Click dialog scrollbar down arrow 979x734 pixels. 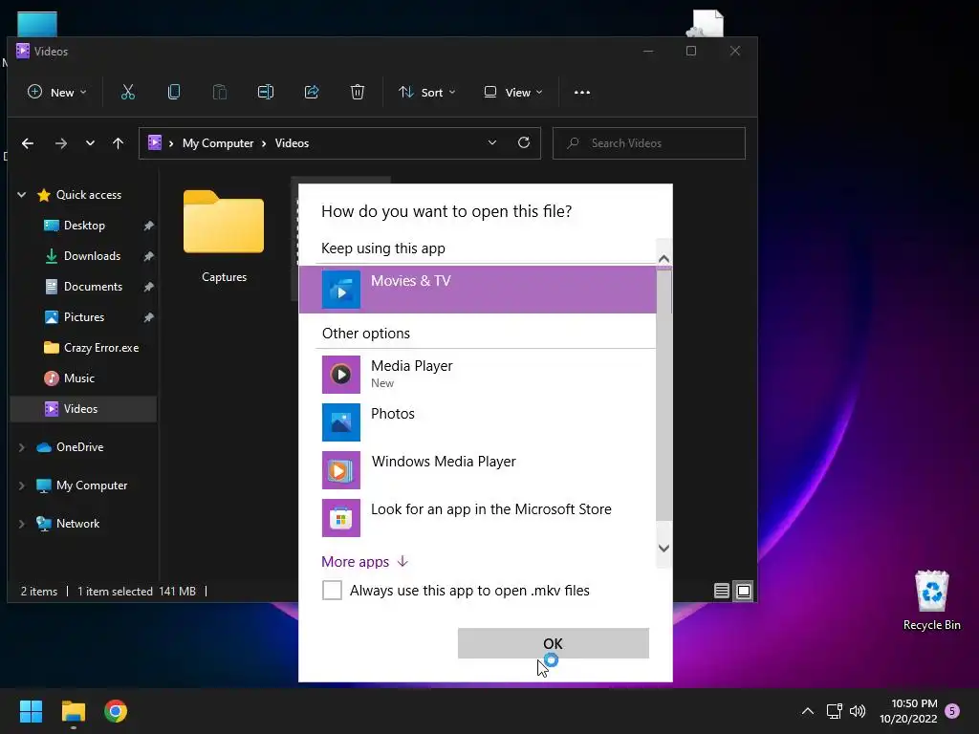(x=664, y=548)
